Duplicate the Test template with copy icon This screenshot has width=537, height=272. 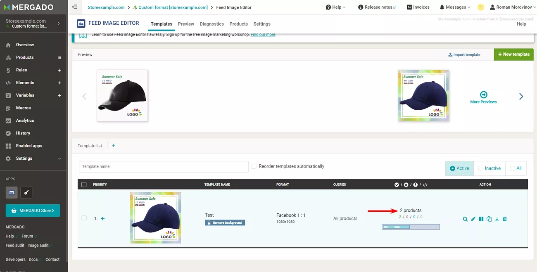pos(489,219)
